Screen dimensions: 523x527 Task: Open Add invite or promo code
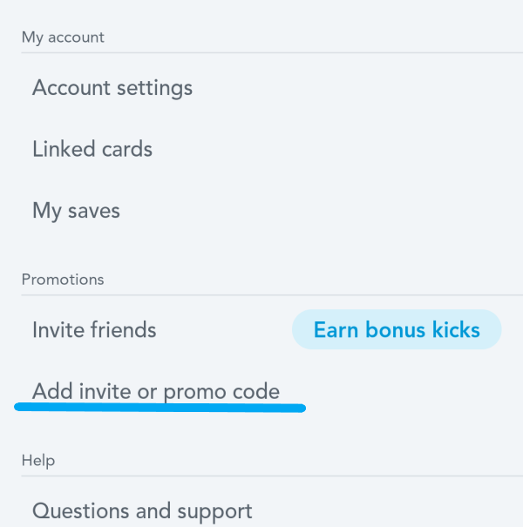[x=156, y=391]
